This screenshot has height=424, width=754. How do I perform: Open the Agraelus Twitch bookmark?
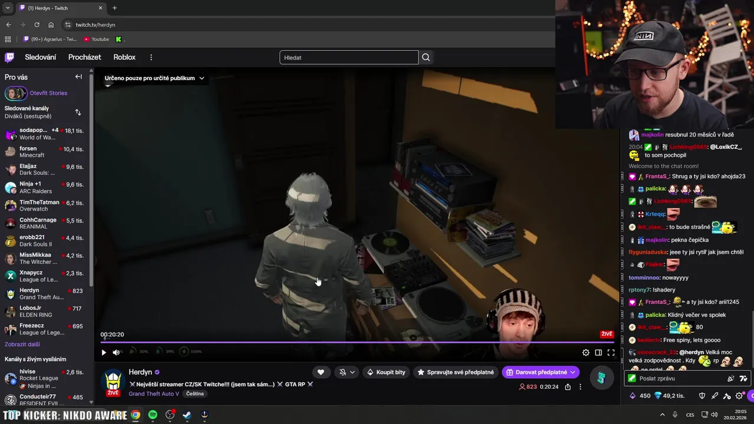(x=50, y=39)
